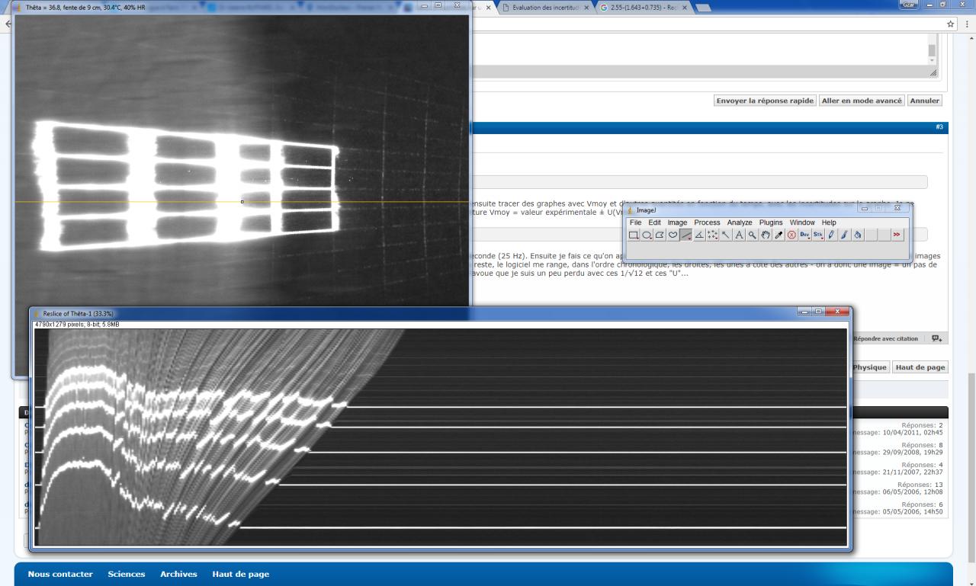The image size is (976, 586).
Task: Click the post number #3 link
Action: click(939, 127)
